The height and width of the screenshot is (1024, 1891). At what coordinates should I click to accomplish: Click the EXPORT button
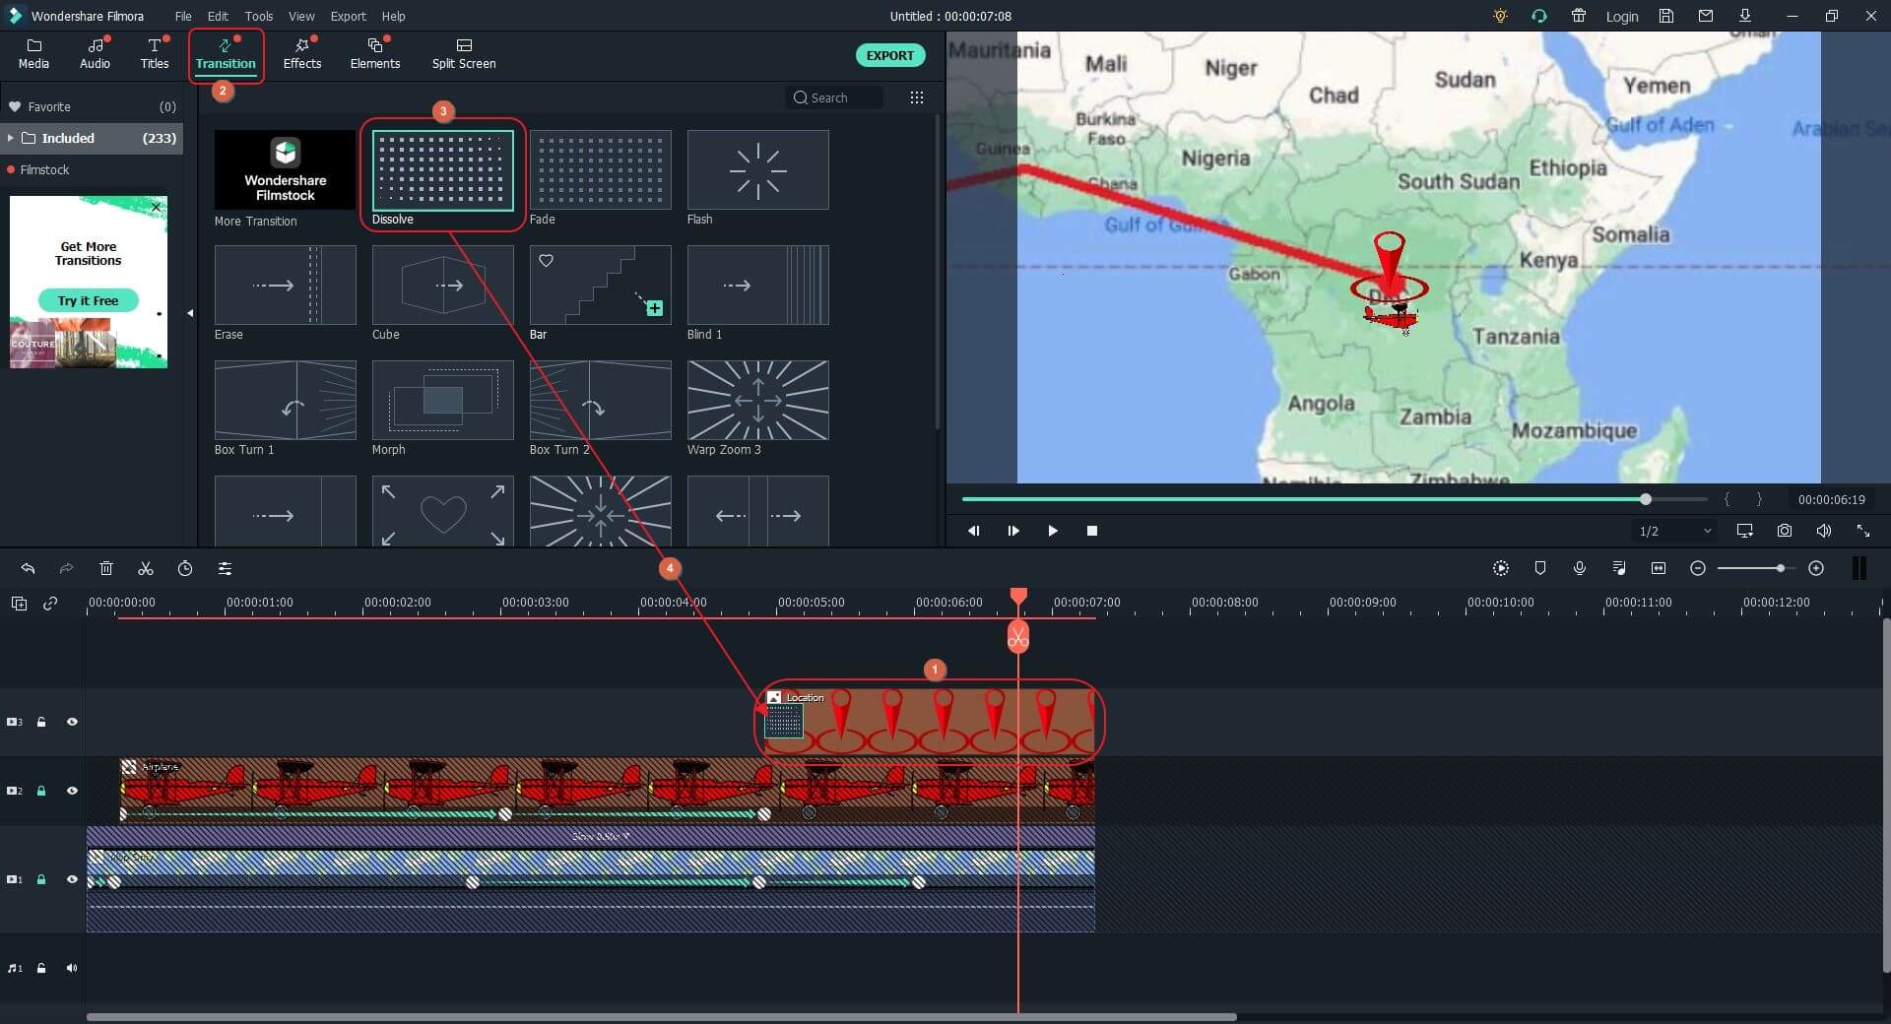889,55
